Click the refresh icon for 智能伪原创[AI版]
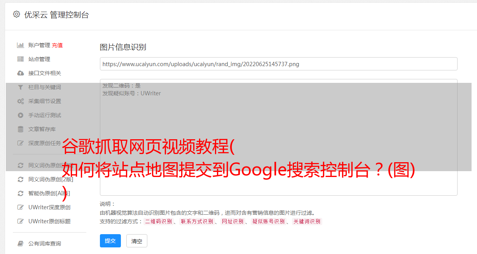The image size is (477, 254). click(x=21, y=193)
